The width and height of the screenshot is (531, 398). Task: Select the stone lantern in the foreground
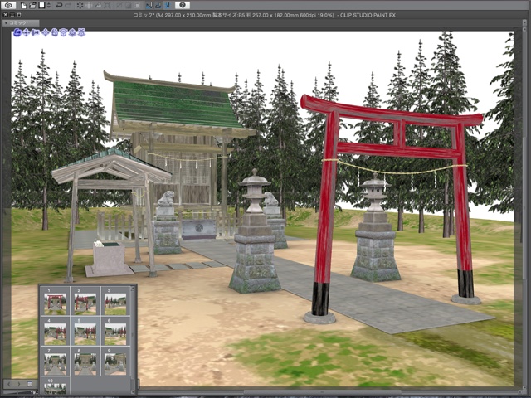[255, 234]
